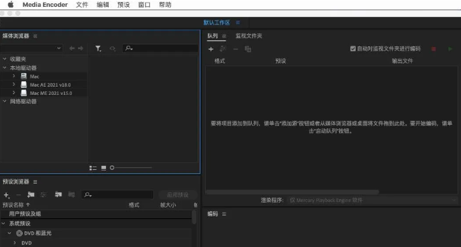
Task: Select the 用户预设及组 row
Action: 96,214
